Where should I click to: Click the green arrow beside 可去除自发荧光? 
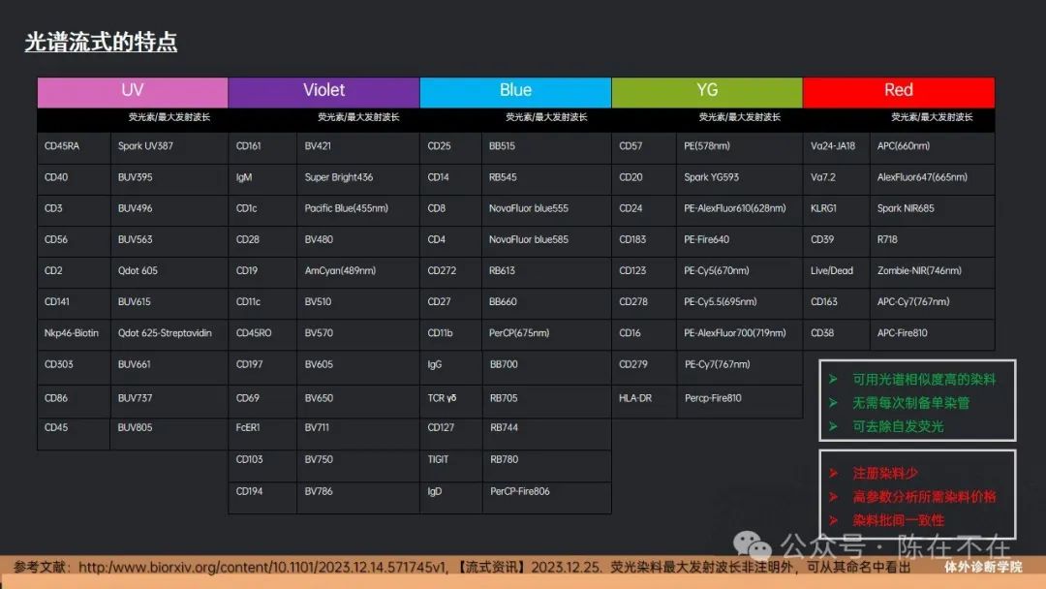[832, 426]
